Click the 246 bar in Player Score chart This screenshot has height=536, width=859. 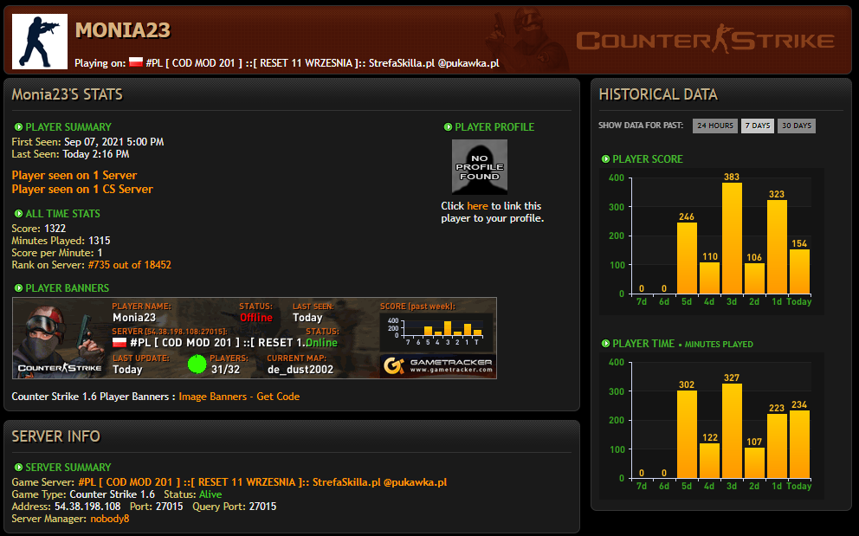coord(687,258)
